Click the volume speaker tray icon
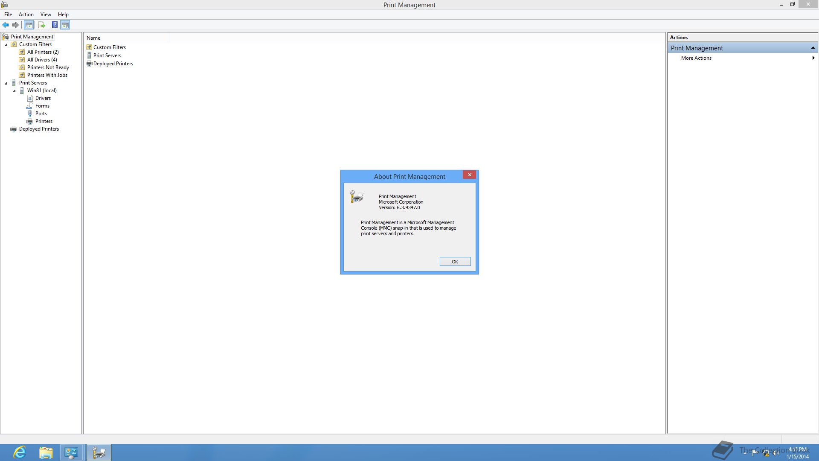 click(x=776, y=453)
